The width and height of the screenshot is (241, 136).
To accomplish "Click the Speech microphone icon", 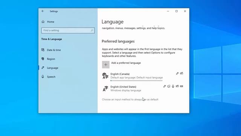I will point(43,76).
